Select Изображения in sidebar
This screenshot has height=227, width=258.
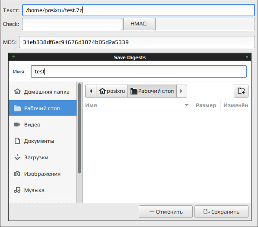pos(43,174)
